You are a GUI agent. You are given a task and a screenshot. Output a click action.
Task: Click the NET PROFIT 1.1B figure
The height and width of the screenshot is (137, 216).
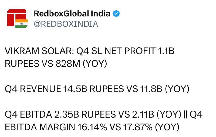pos(139,51)
